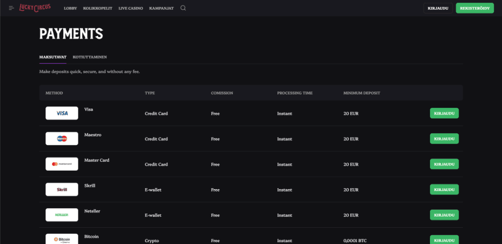The height and width of the screenshot is (244, 502).
Task: Click Kirjaudu button in header
Action: pyautogui.click(x=438, y=8)
